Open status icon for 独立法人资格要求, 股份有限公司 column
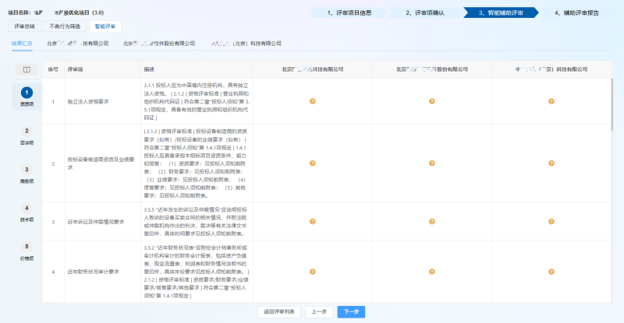This screenshot has width=624, height=323. (x=432, y=101)
